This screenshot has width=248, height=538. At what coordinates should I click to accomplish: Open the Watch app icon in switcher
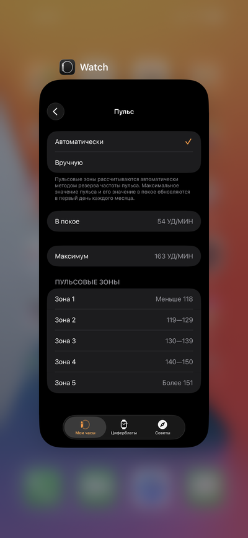coord(67,67)
